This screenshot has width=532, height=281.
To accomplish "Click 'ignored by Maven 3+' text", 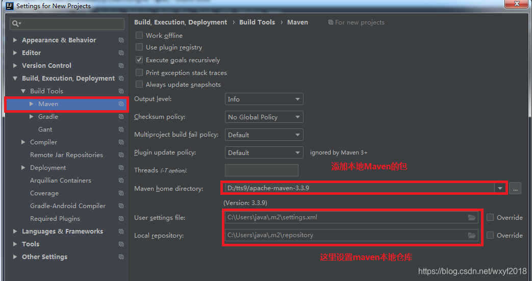I will pos(339,152).
